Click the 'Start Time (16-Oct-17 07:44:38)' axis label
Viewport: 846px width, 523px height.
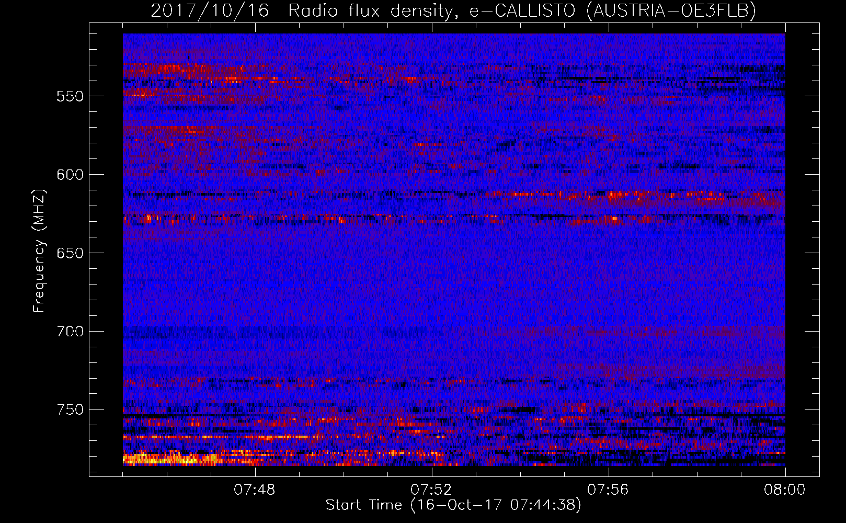point(453,505)
